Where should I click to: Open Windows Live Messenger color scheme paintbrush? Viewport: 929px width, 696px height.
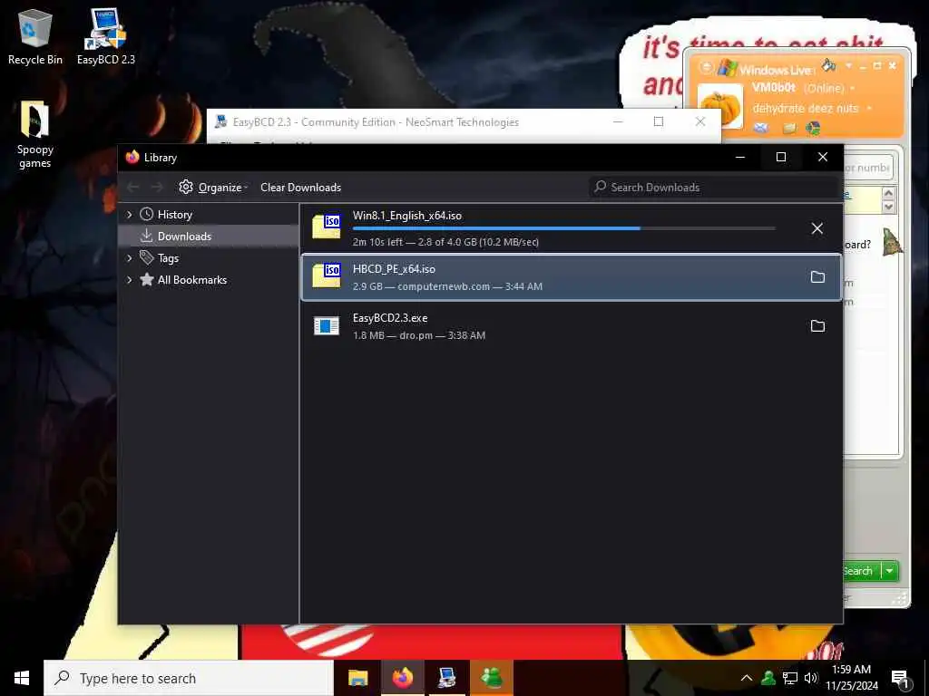point(829,65)
